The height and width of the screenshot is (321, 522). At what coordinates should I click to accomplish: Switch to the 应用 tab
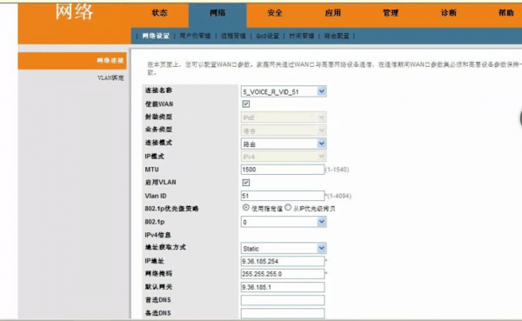[333, 13]
